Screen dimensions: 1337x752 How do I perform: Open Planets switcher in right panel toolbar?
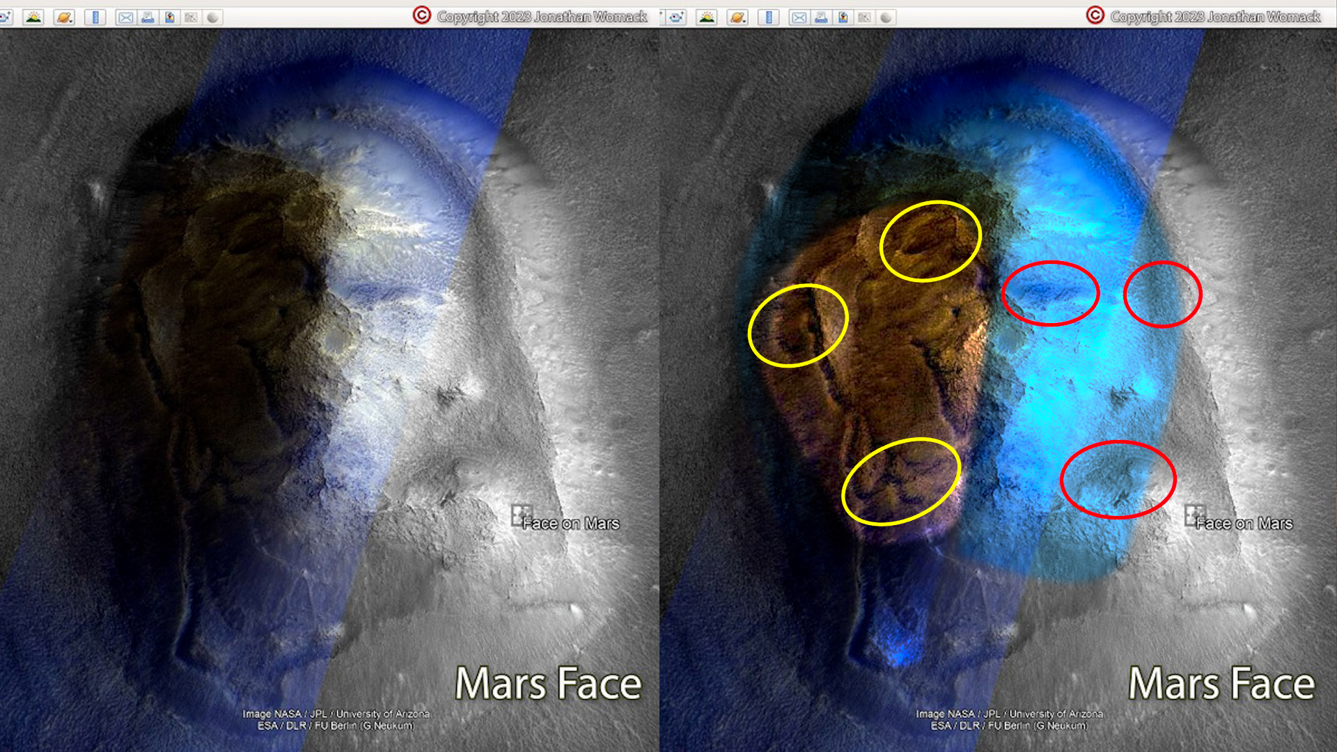tap(737, 17)
